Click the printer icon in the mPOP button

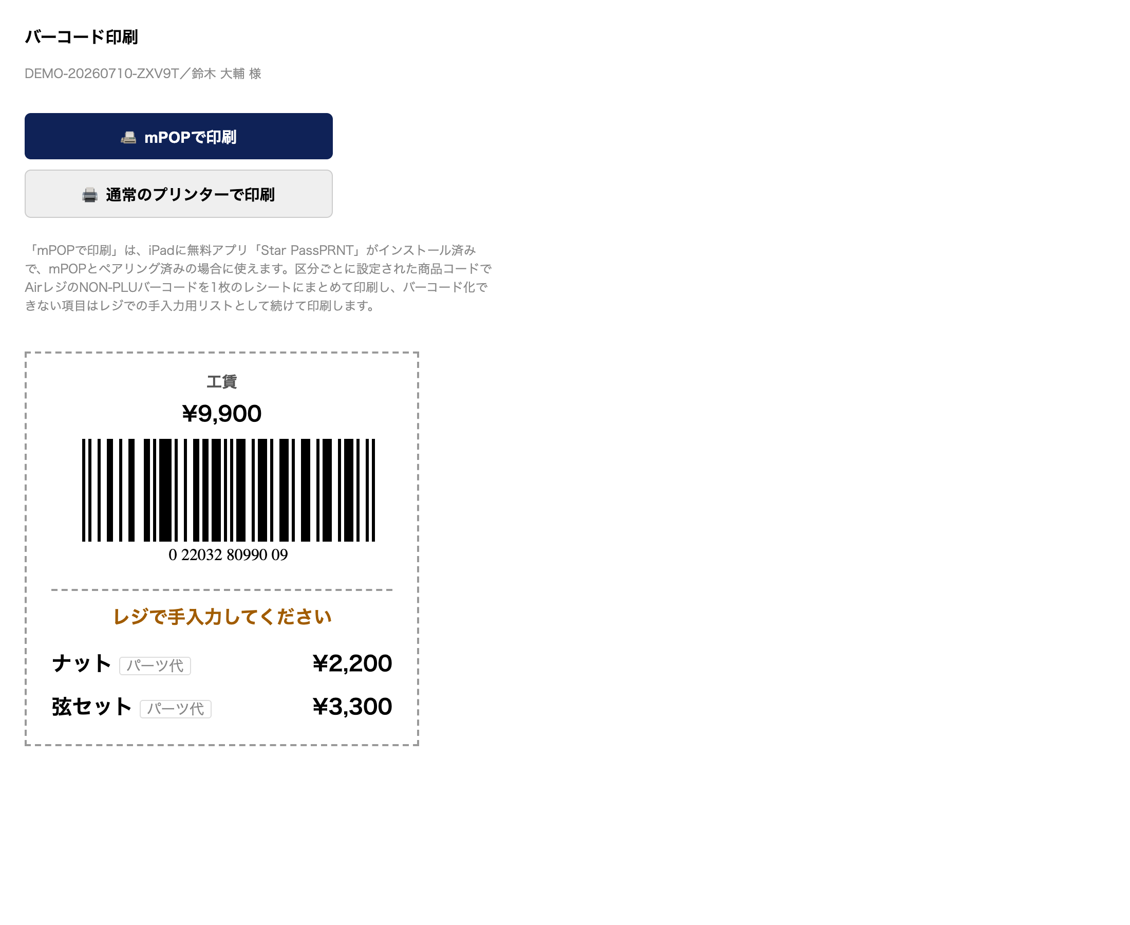(x=128, y=138)
